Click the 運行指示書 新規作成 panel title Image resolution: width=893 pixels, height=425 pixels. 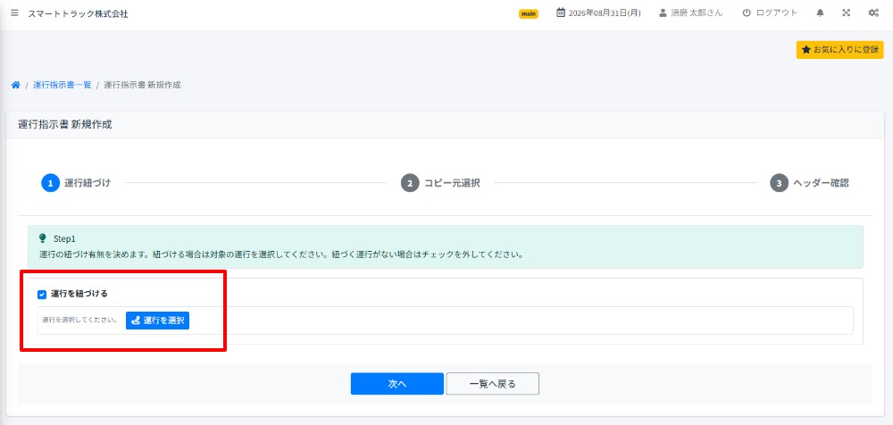tap(65, 125)
